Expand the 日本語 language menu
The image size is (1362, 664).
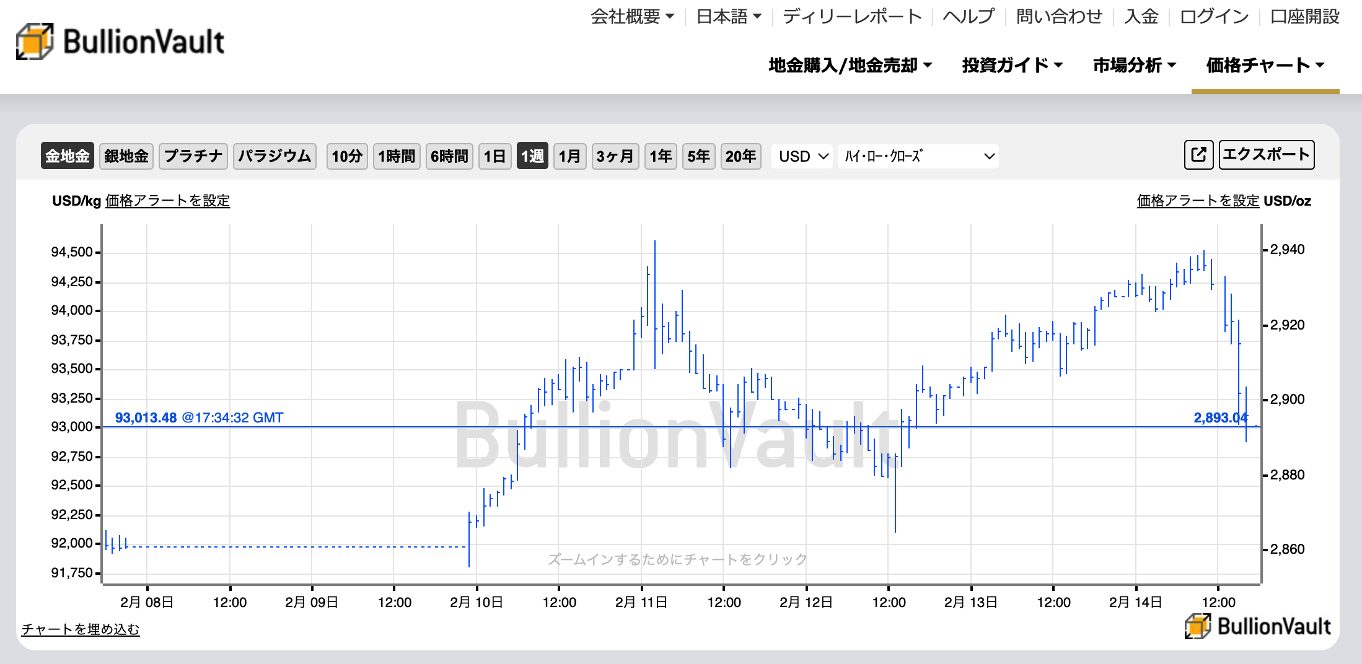(x=729, y=16)
